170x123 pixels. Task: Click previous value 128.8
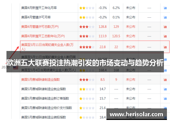pos(103,27)
